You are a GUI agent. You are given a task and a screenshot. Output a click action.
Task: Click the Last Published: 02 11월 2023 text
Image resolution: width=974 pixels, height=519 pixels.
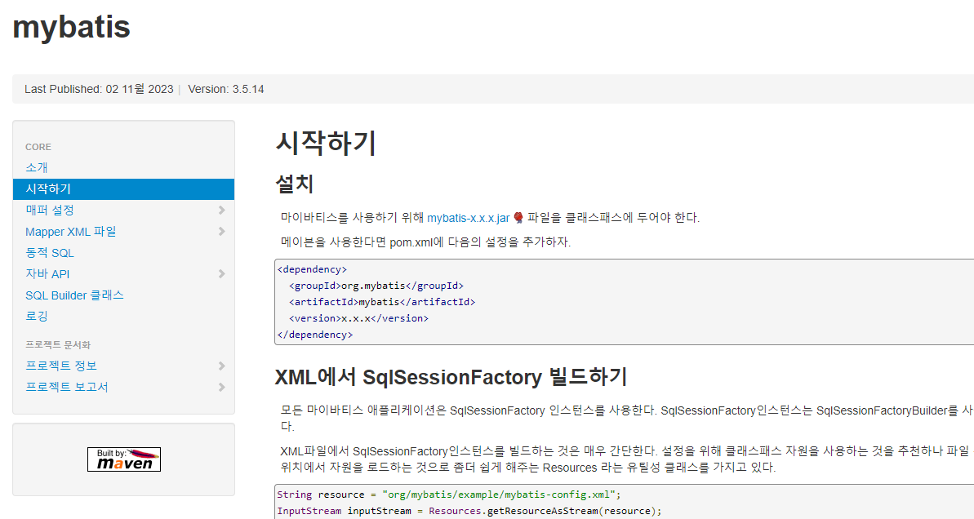[x=99, y=90]
